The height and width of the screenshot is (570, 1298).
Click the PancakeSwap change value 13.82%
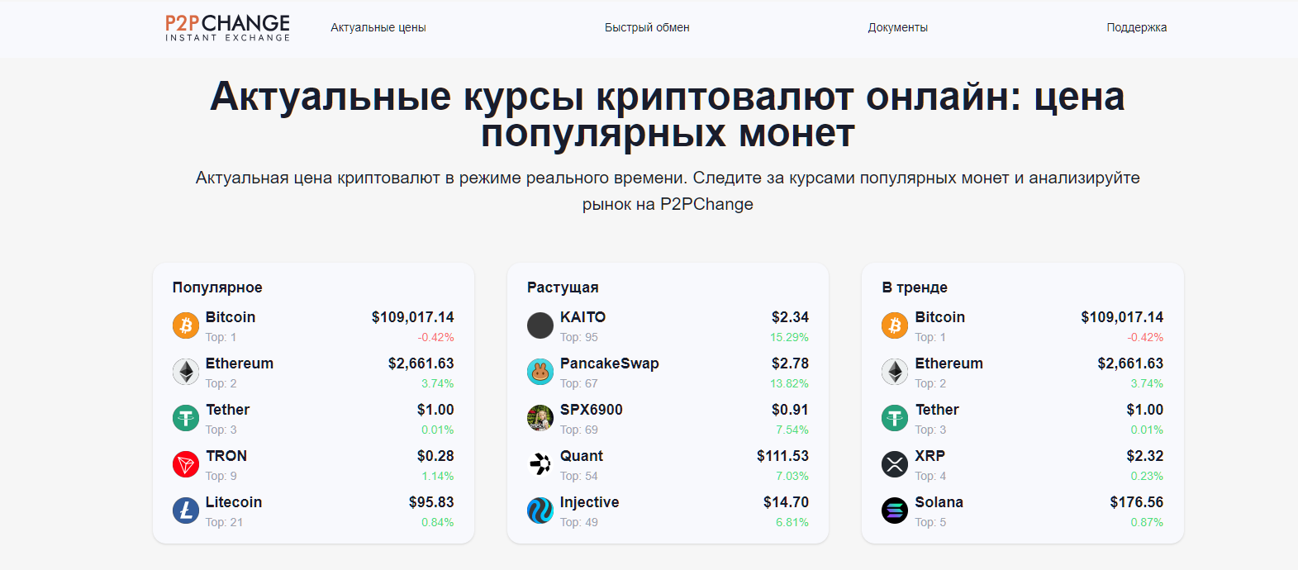point(789,383)
